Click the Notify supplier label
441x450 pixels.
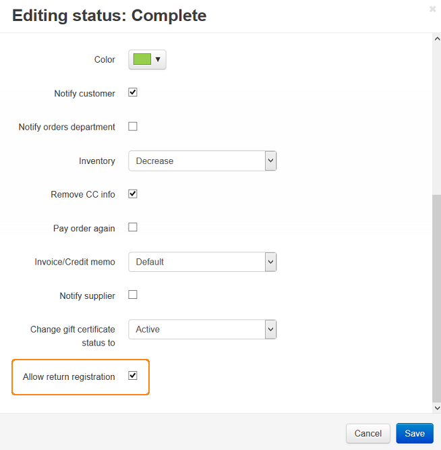(87, 296)
